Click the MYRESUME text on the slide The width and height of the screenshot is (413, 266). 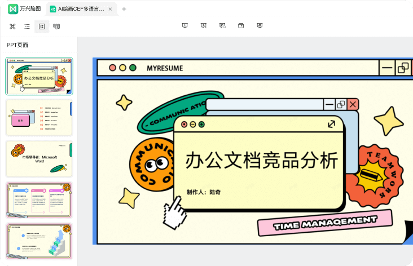coord(165,68)
